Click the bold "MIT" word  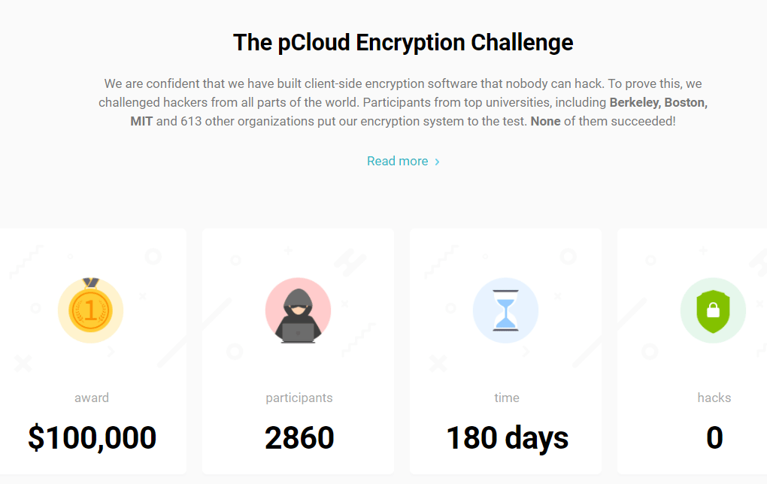(141, 121)
